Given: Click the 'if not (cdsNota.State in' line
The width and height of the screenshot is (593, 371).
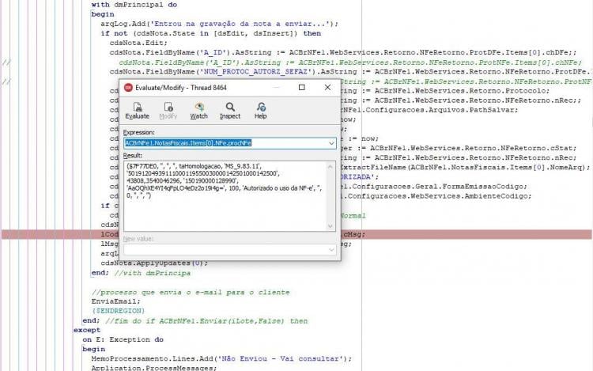Looking at the screenshot, I should [x=211, y=33].
